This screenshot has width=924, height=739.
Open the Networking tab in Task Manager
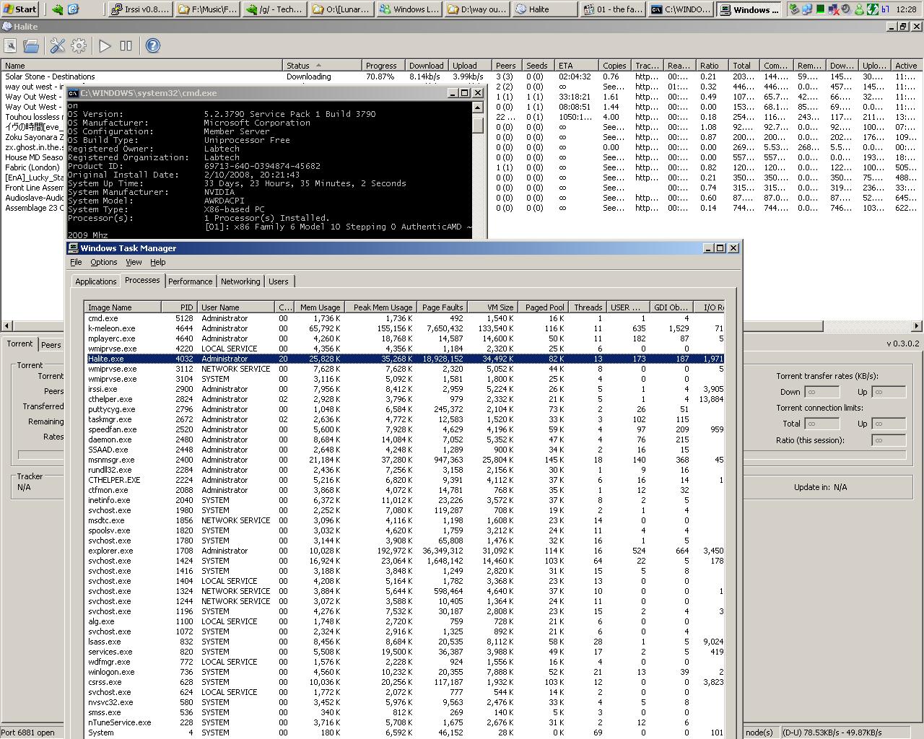tap(240, 281)
